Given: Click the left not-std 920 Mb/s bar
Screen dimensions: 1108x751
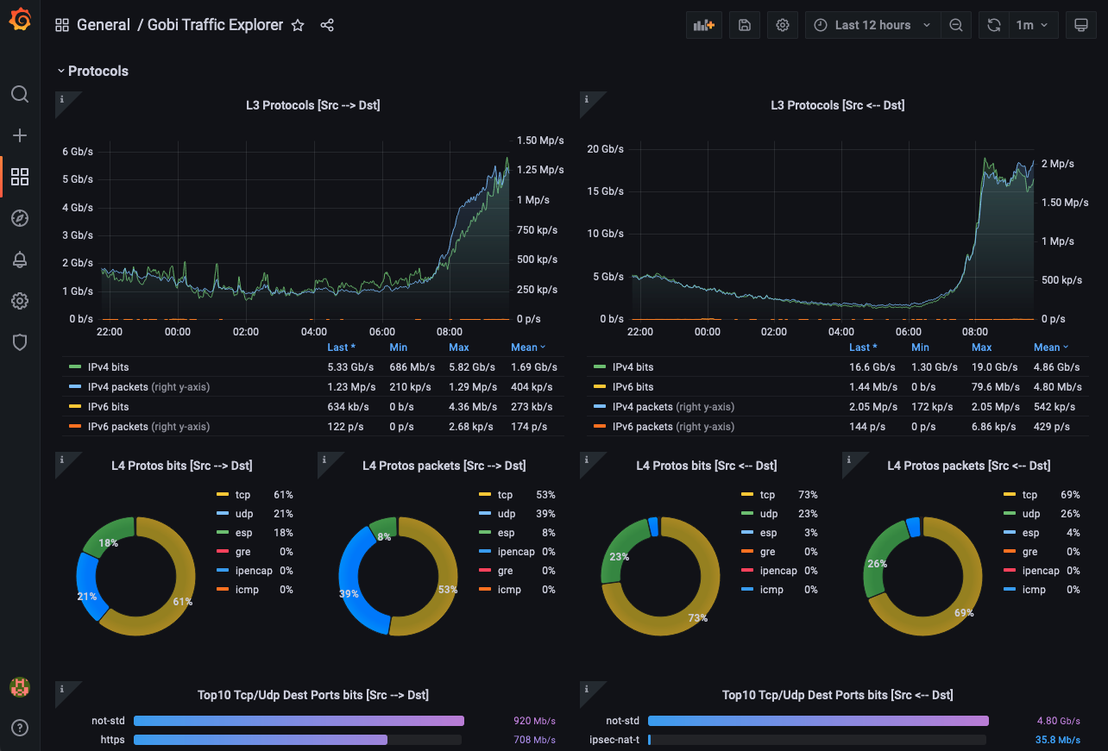Looking at the screenshot, I should coord(298,721).
